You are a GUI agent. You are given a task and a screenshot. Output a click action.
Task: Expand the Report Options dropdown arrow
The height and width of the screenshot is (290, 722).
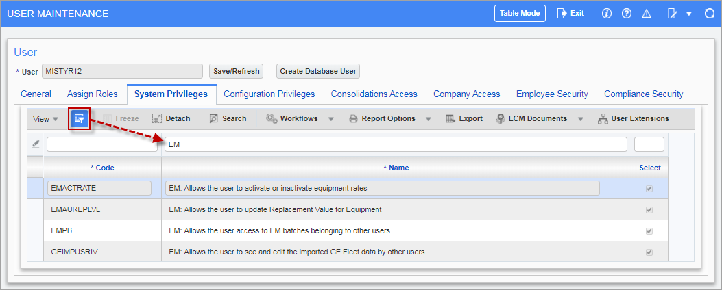pos(428,119)
